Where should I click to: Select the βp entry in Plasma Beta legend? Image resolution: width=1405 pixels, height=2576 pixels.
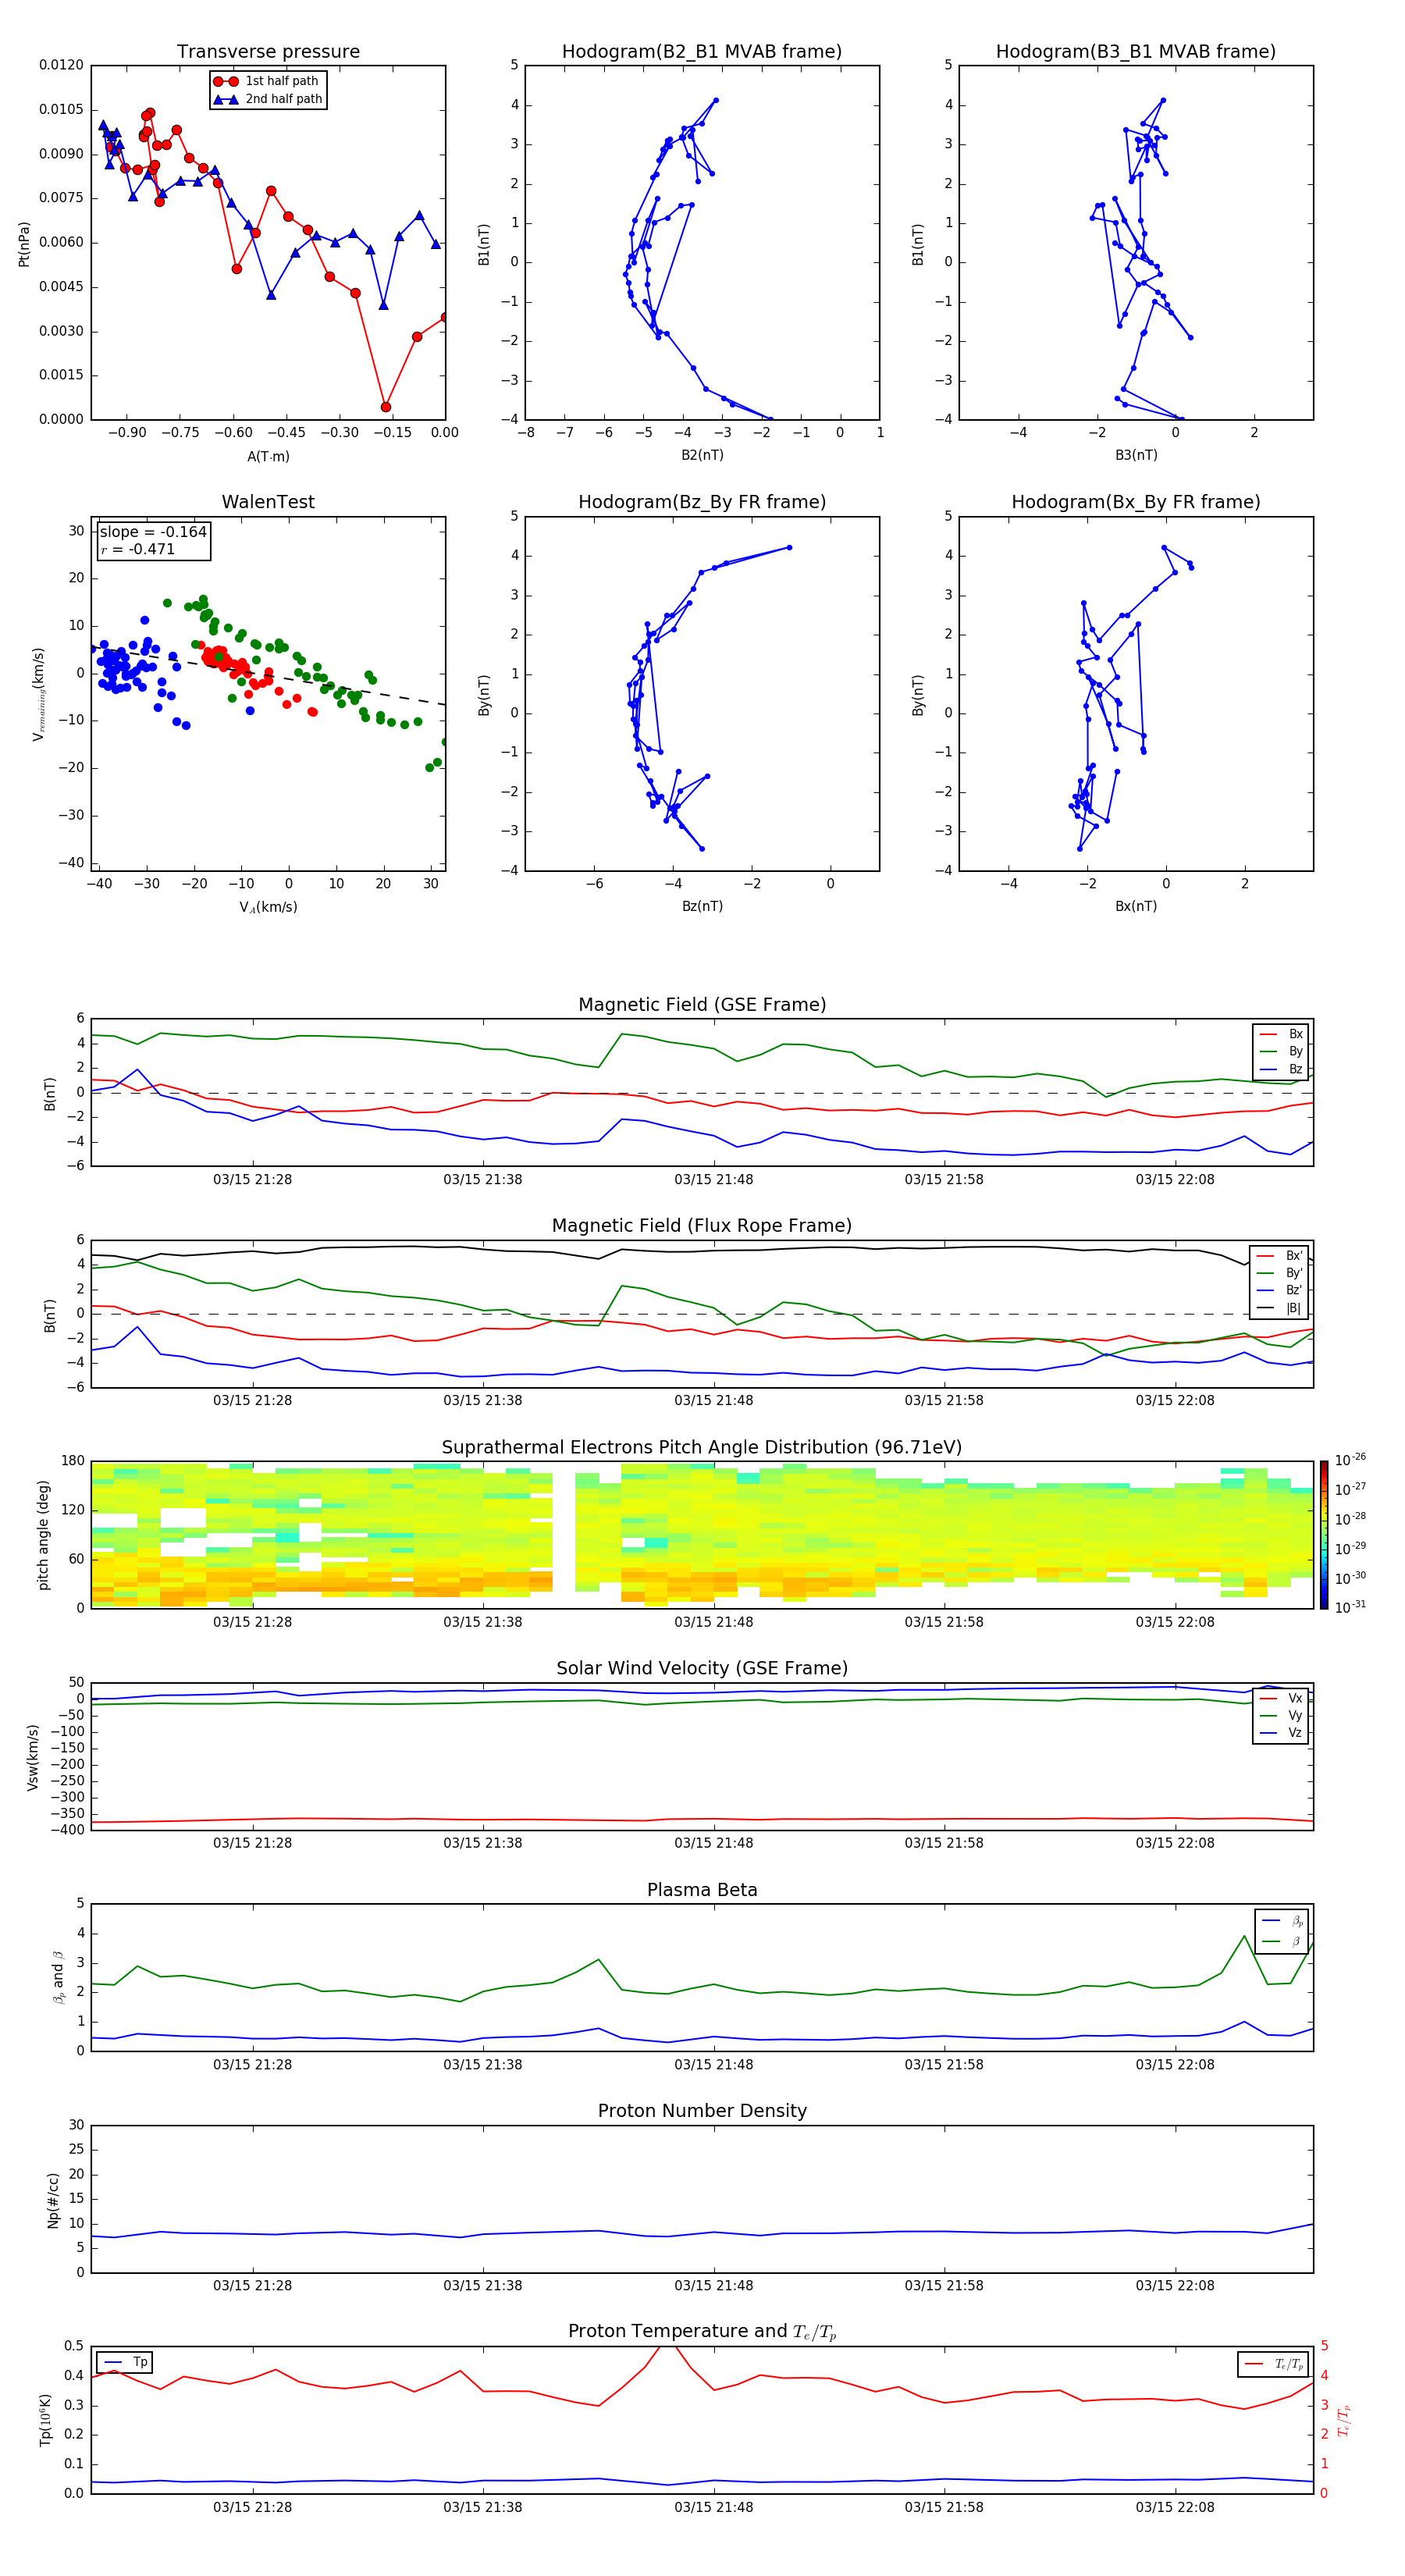(x=1283, y=1921)
